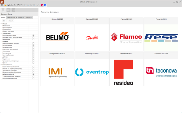
Task: Switch to the funnel filter panel
Action: click(x=3, y=10)
